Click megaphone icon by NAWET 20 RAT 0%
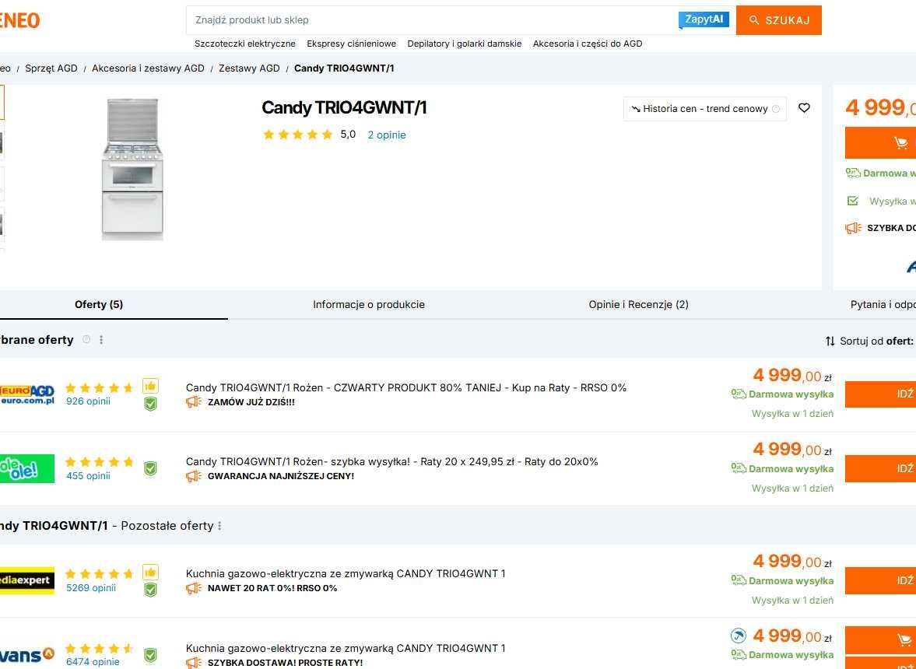Screen dimensions: 916x669 (x=193, y=588)
